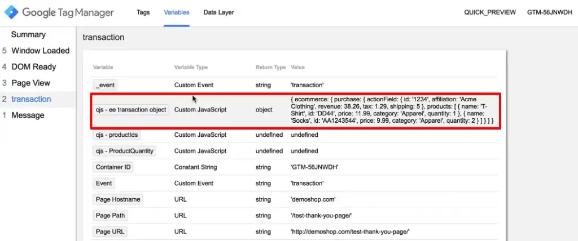Switch to the Variables tab
578x241 pixels.
pos(177,12)
